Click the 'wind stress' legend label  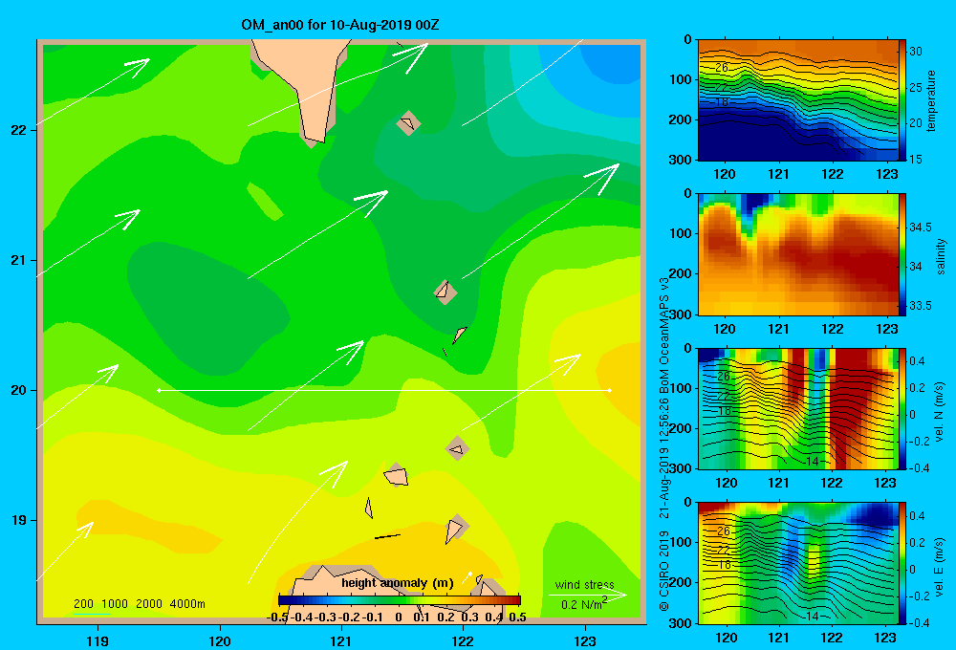click(x=584, y=584)
